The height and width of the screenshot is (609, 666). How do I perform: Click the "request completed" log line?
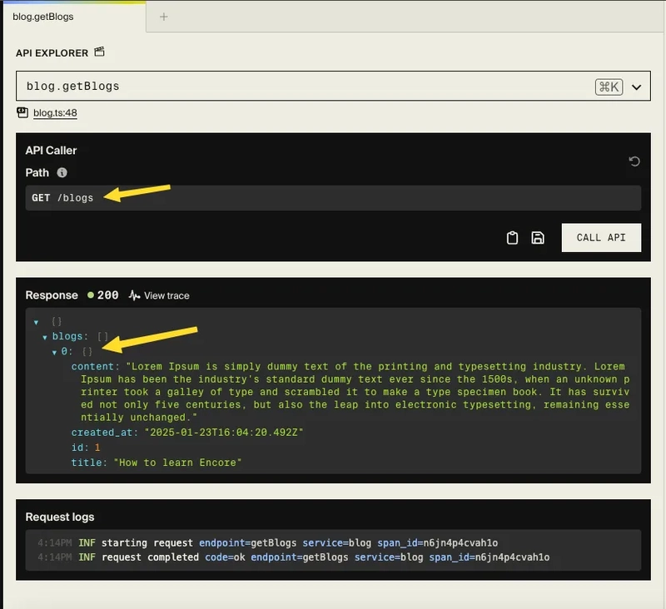coord(294,557)
